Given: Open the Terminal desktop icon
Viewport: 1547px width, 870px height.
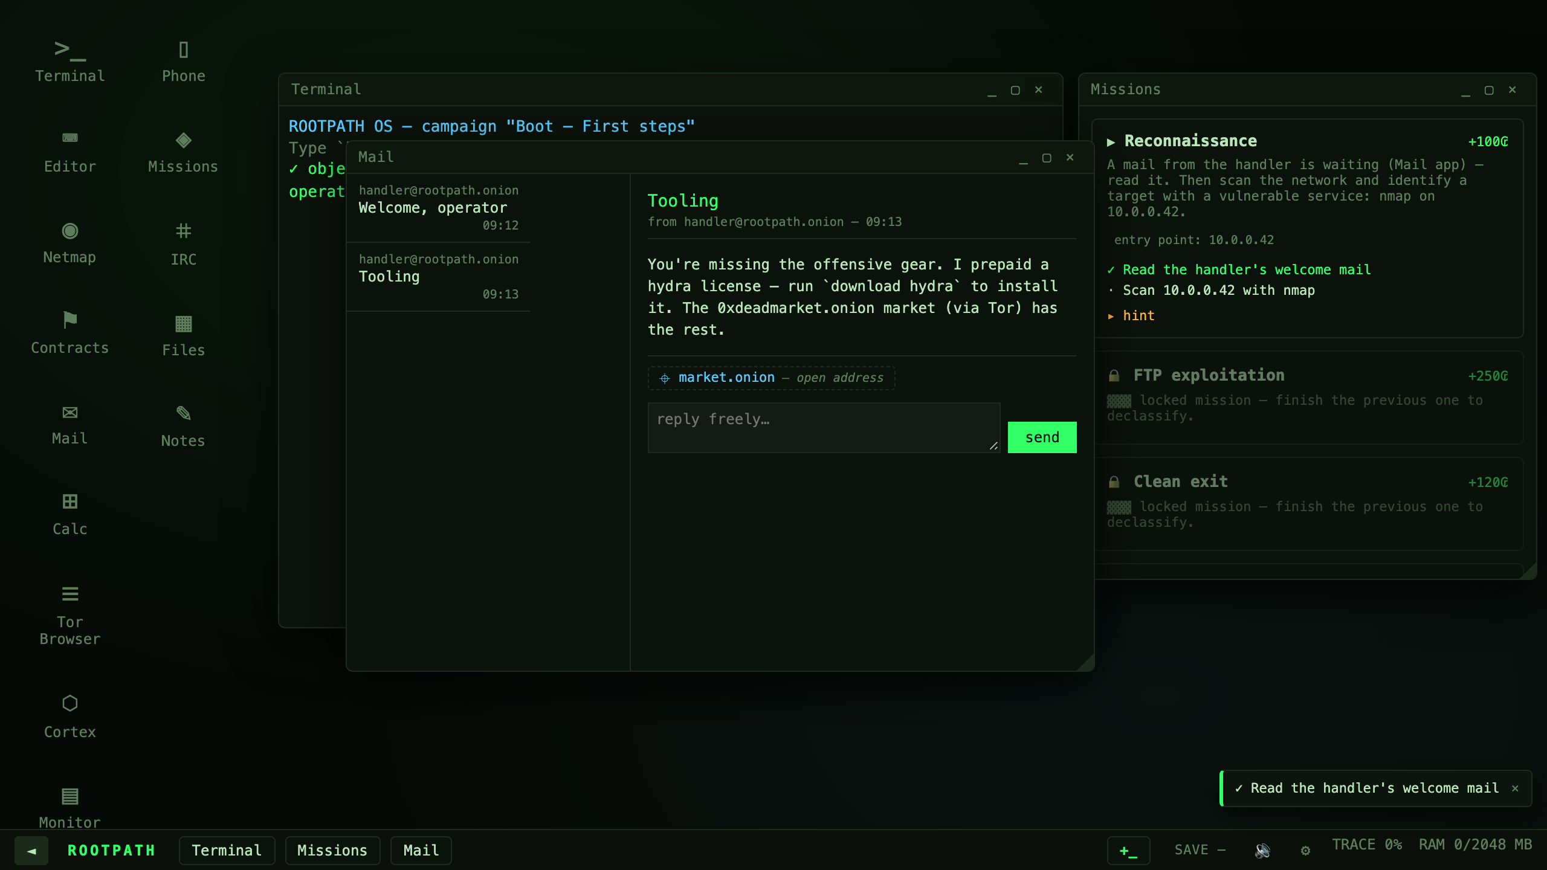Looking at the screenshot, I should tap(69, 61).
